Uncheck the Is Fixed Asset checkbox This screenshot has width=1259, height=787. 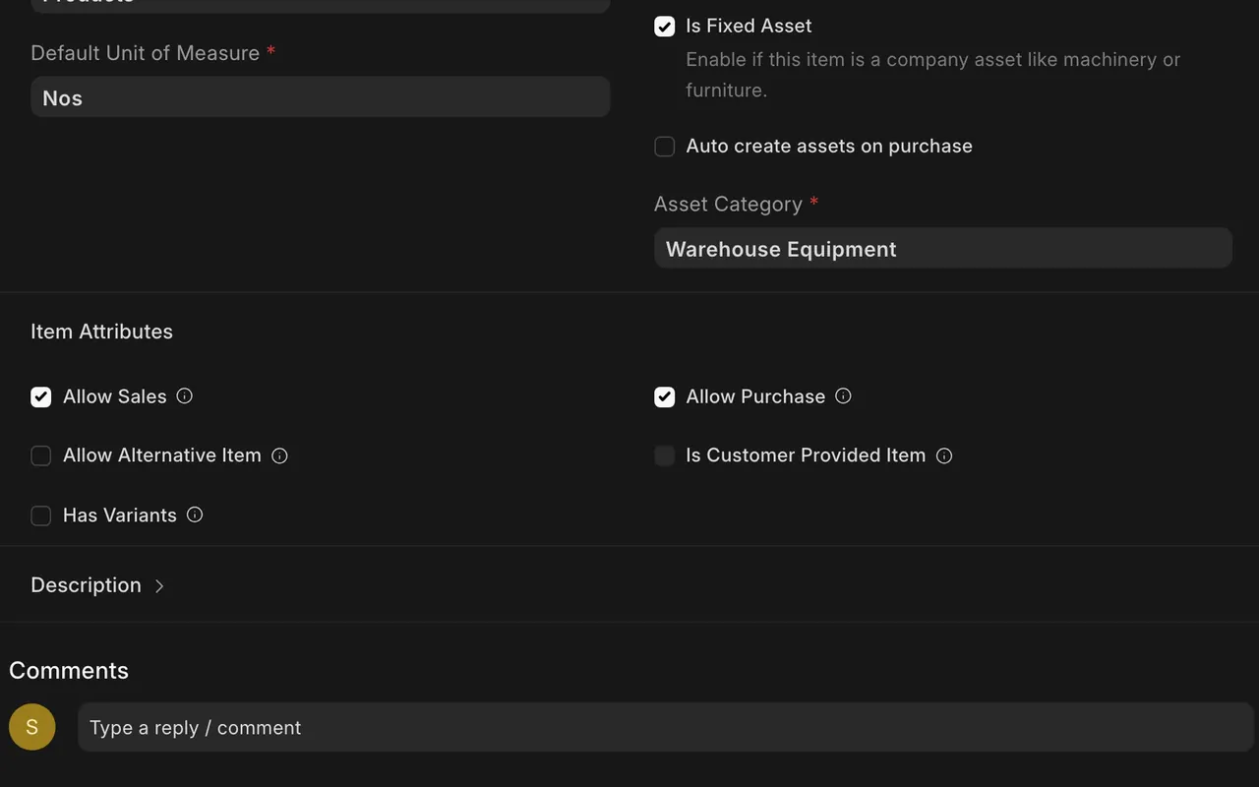click(x=665, y=27)
